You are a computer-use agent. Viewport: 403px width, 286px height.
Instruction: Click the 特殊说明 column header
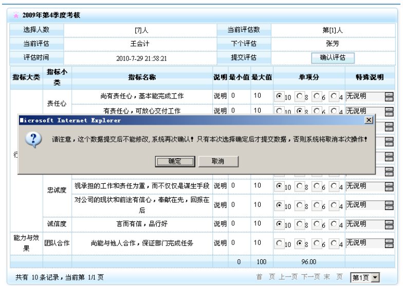point(370,77)
